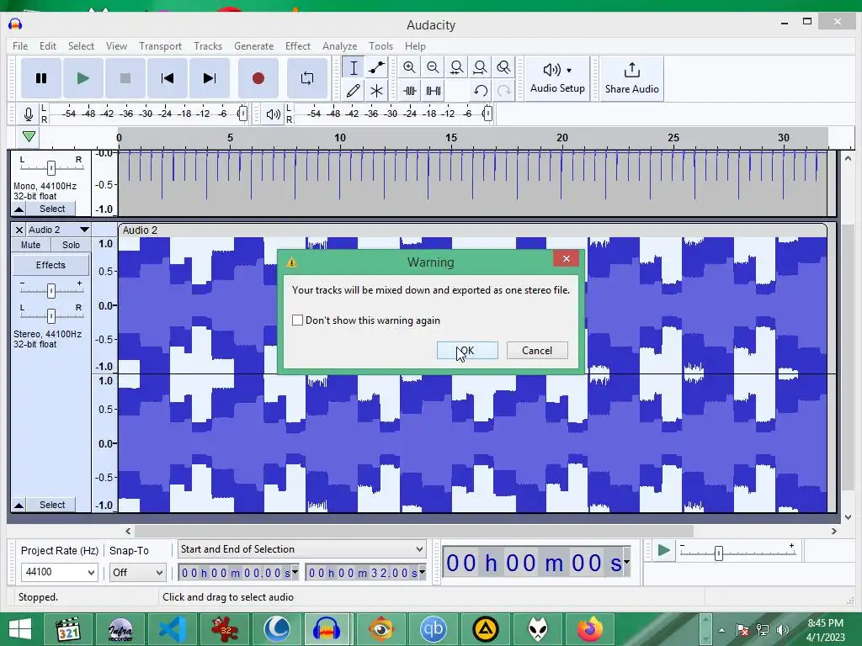Click the Audio 2 pan slider

coord(51,316)
